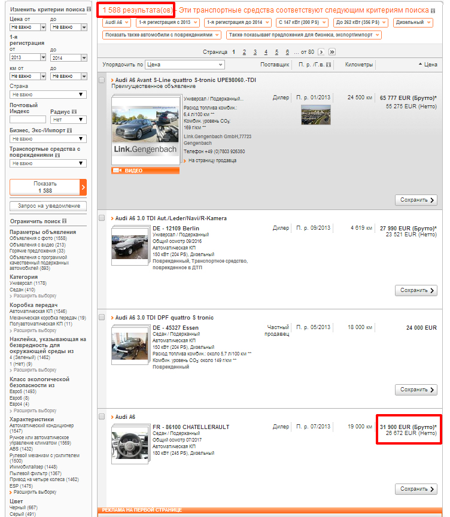Click orange ВИДЕО badge under first listing
Image resolution: width=450 pixels, height=517 pixels.
pyautogui.click(x=145, y=171)
